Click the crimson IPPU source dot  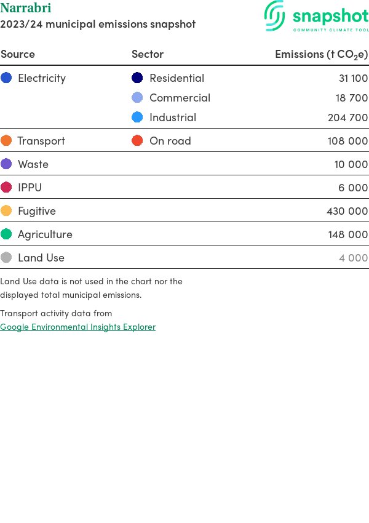pos(6,188)
